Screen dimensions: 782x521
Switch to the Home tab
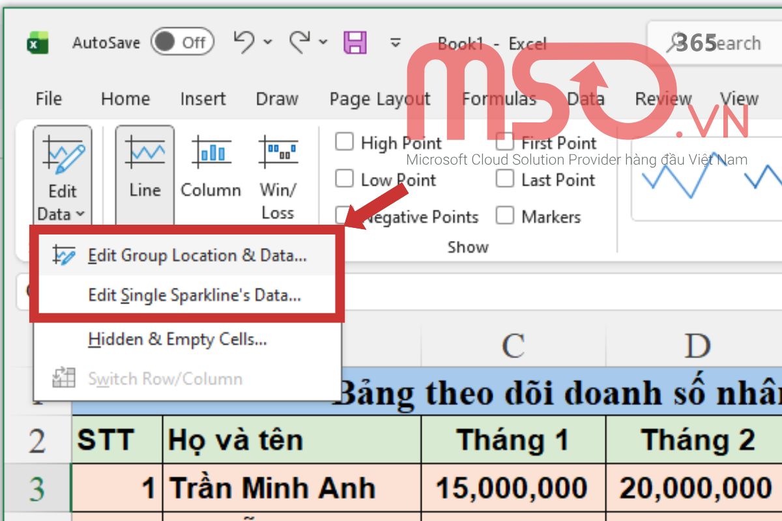point(125,99)
